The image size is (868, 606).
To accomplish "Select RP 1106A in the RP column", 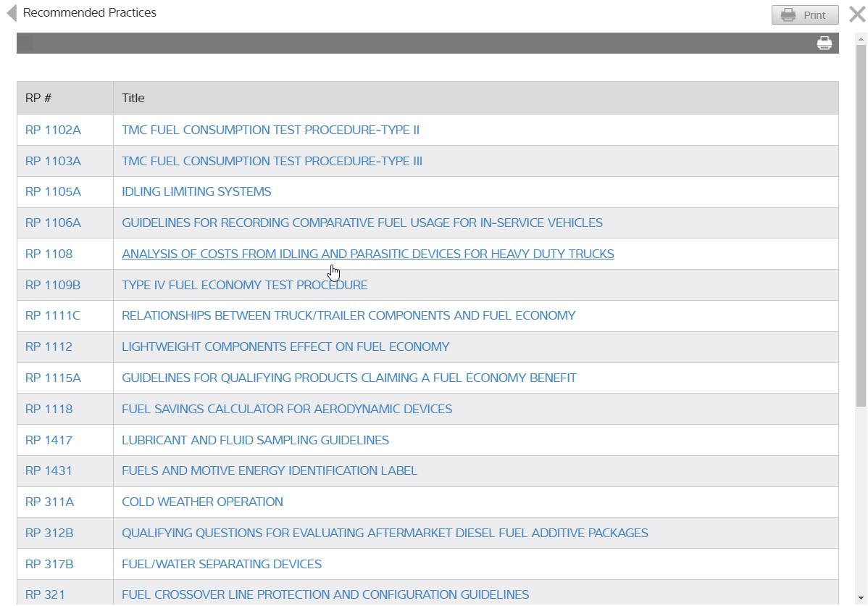I will (x=53, y=223).
